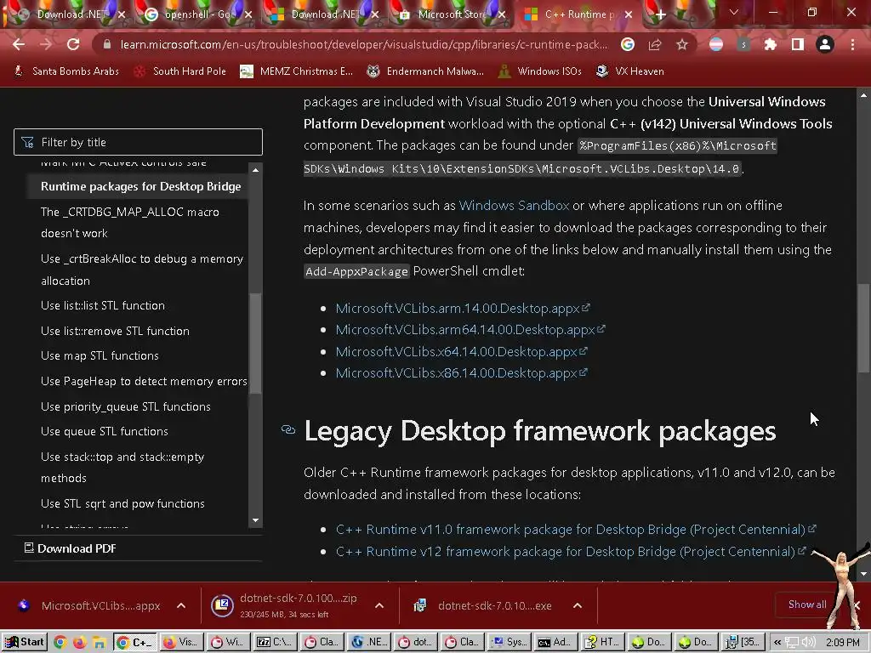This screenshot has width=871, height=653.
Task: Open Use STL sqrt and pow functions
Action: coord(122,503)
